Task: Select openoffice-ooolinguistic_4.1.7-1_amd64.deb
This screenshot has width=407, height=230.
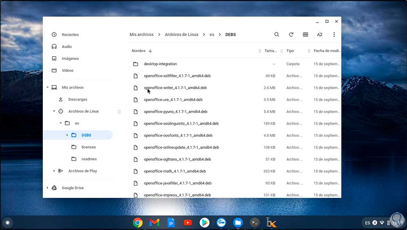Action: 234,124
